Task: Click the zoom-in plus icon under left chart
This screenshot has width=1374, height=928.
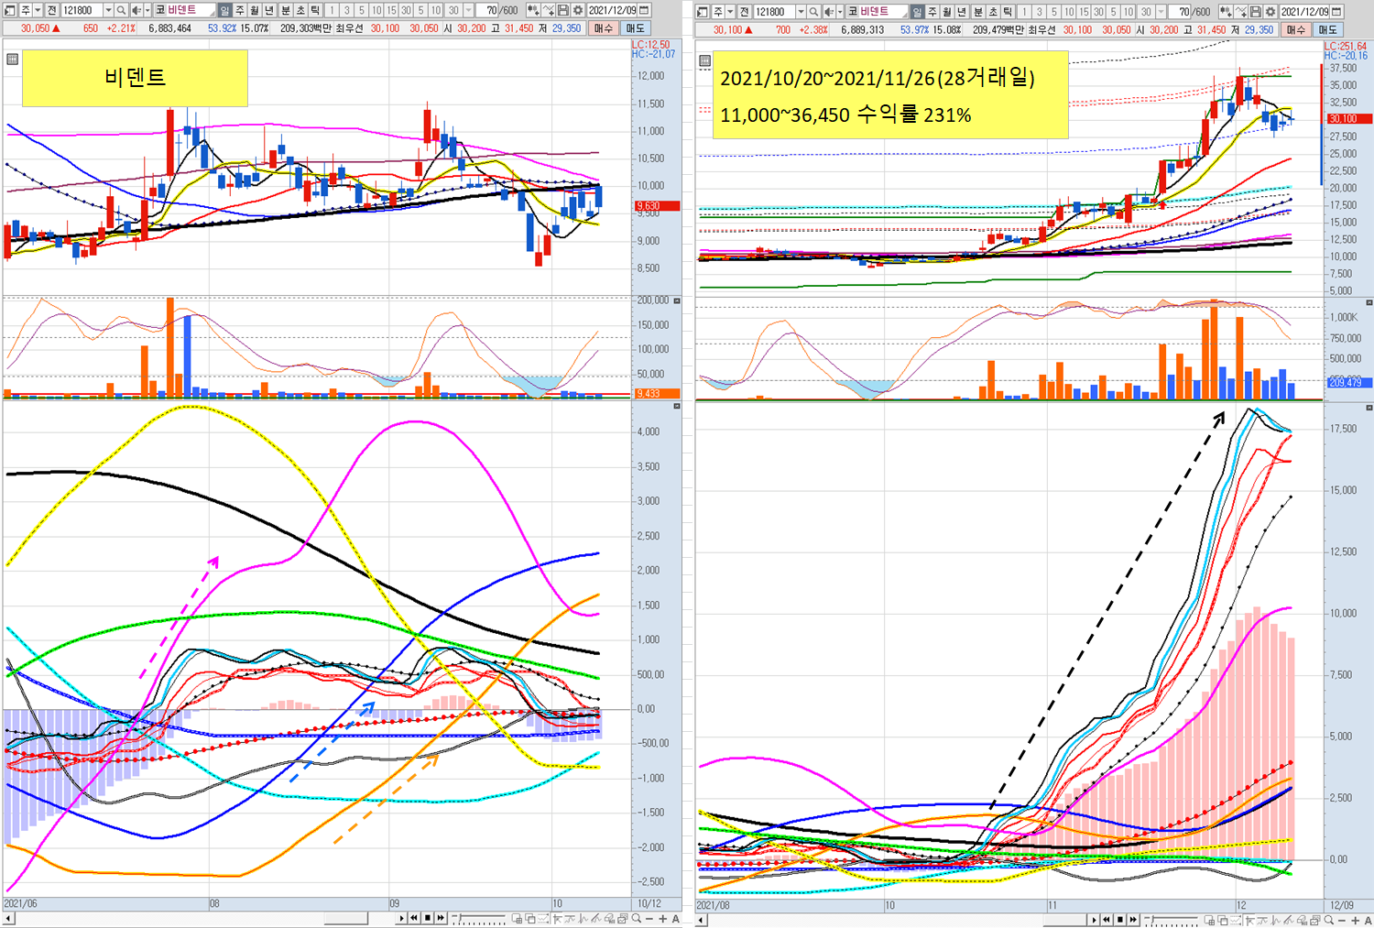Action: point(662,918)
